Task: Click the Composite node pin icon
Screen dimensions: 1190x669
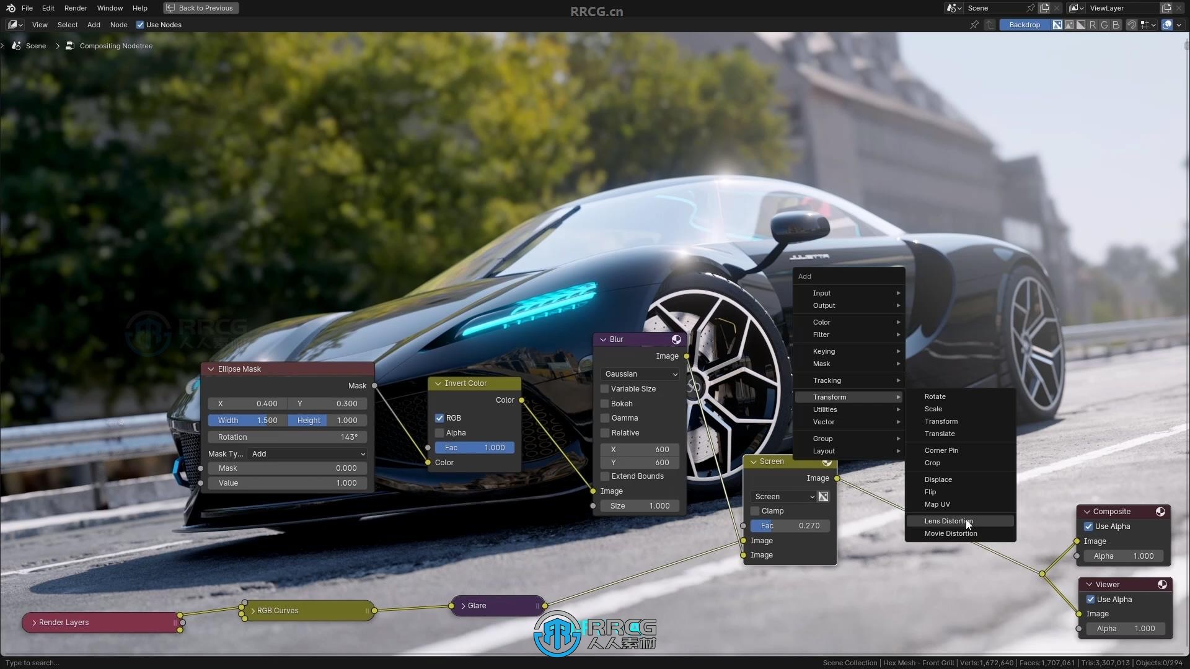Action: tap(1161, 511)
